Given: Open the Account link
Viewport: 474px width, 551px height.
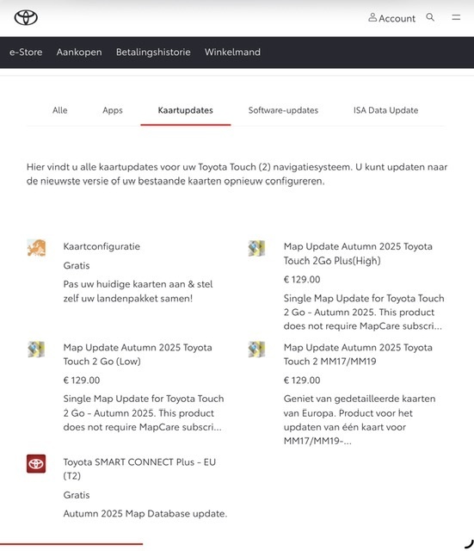Looking at the screenshot, I should tap(397, 18).
